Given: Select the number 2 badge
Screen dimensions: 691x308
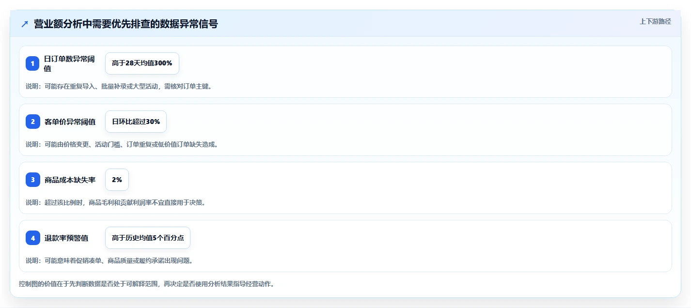Looking at the screenshot, I should (32, 122).
